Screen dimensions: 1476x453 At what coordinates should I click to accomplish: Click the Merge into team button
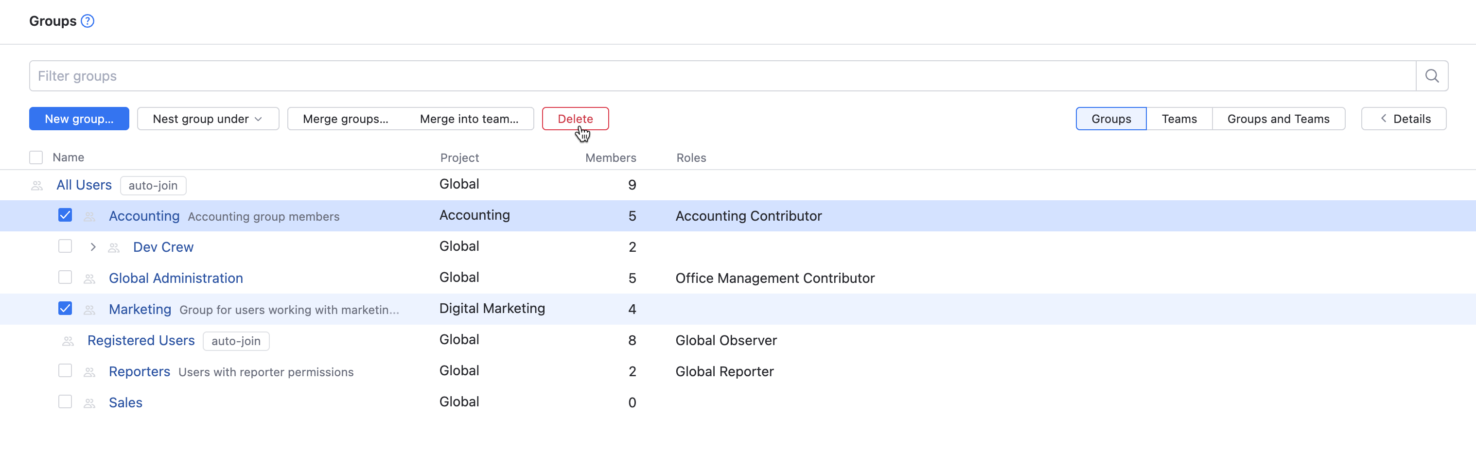[469, 119]
